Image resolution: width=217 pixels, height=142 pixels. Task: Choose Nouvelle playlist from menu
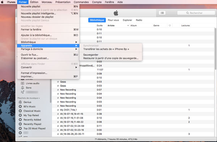click(x=48, y=6)
